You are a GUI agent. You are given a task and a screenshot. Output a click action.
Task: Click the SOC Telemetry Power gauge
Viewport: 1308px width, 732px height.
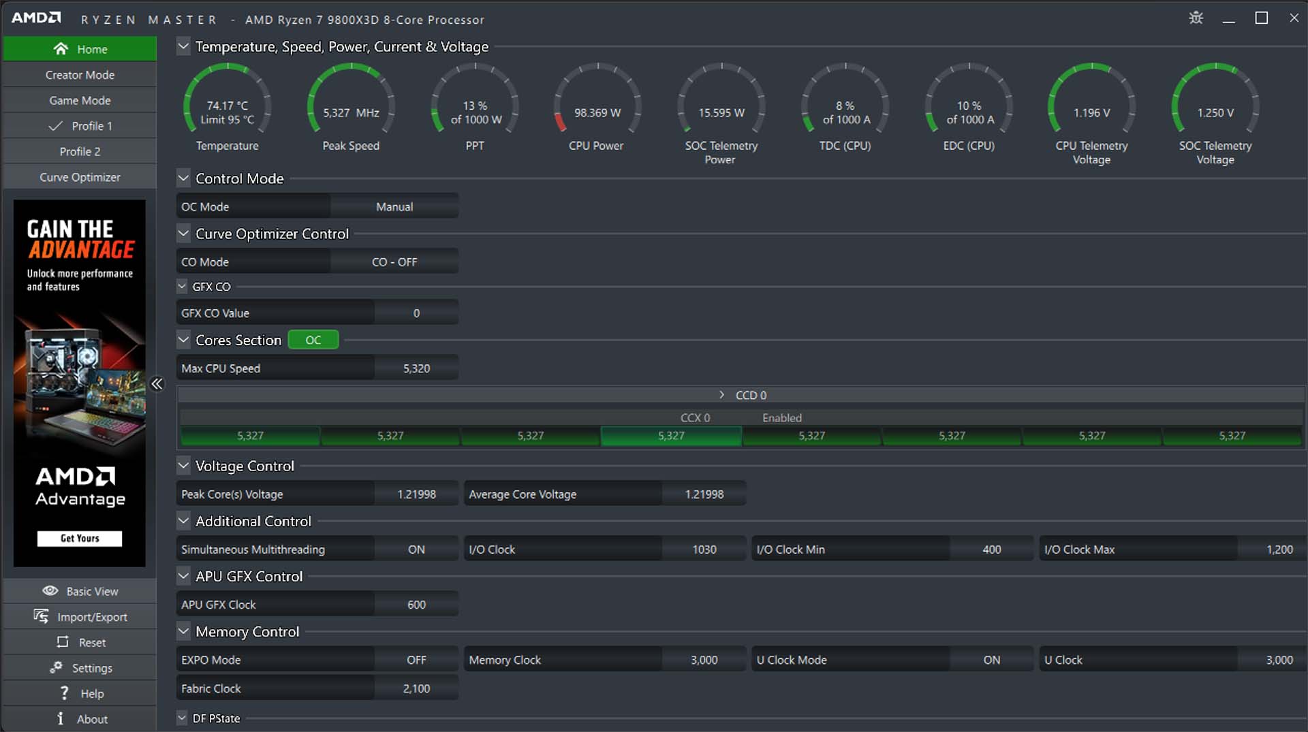tap(721, 99)
